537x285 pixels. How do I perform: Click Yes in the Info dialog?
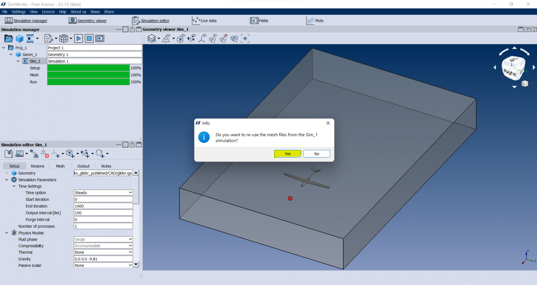288,154
